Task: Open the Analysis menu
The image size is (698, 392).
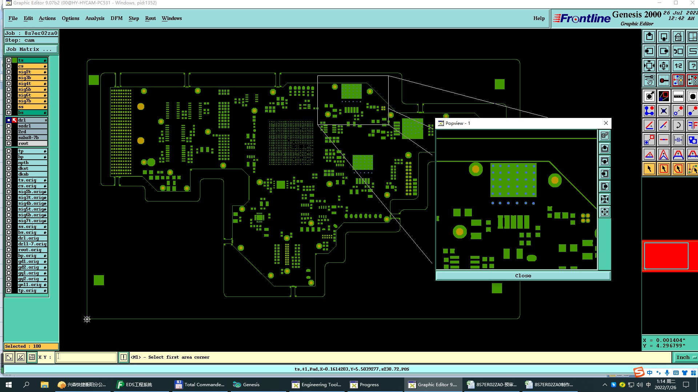Action: pos(95,18)
